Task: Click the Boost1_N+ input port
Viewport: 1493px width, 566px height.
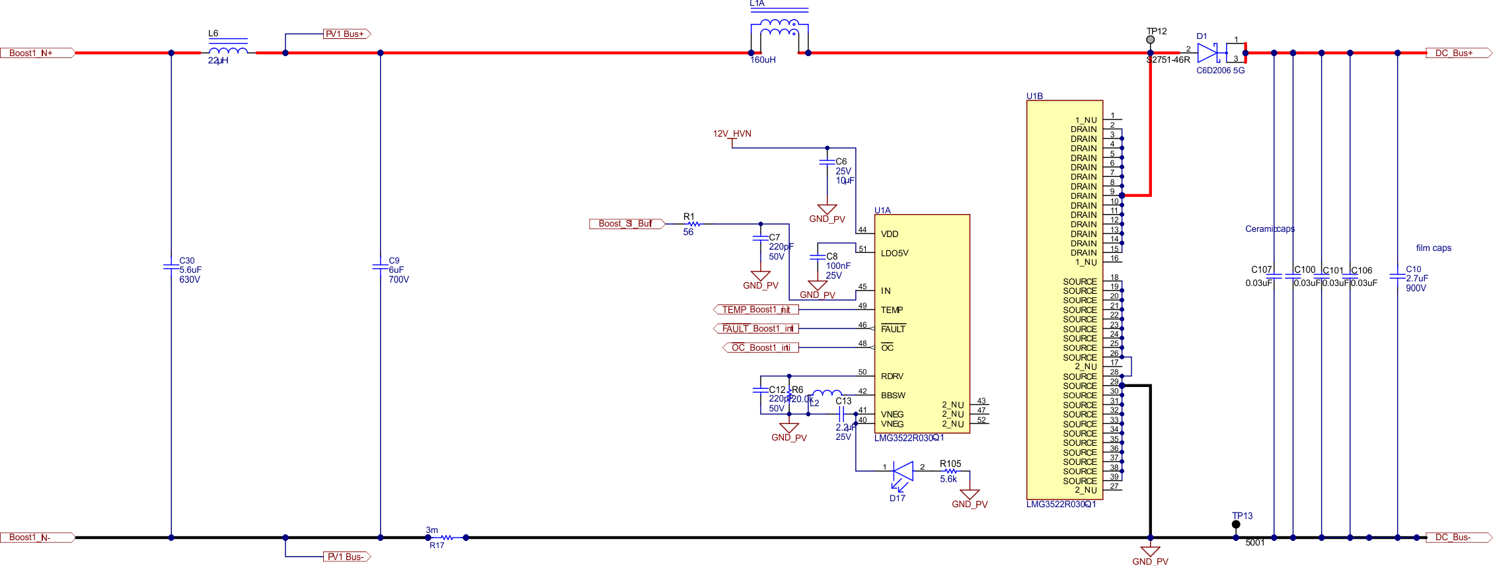Action: [x=37, y=53]
